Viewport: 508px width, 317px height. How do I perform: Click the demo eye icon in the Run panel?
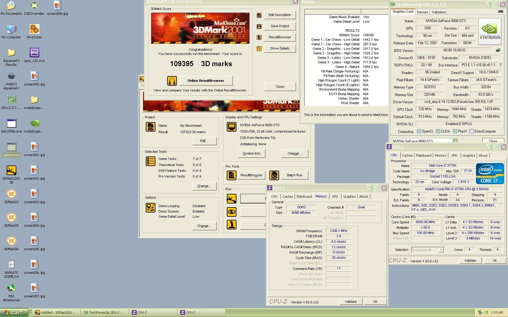[x=232, y=212]
